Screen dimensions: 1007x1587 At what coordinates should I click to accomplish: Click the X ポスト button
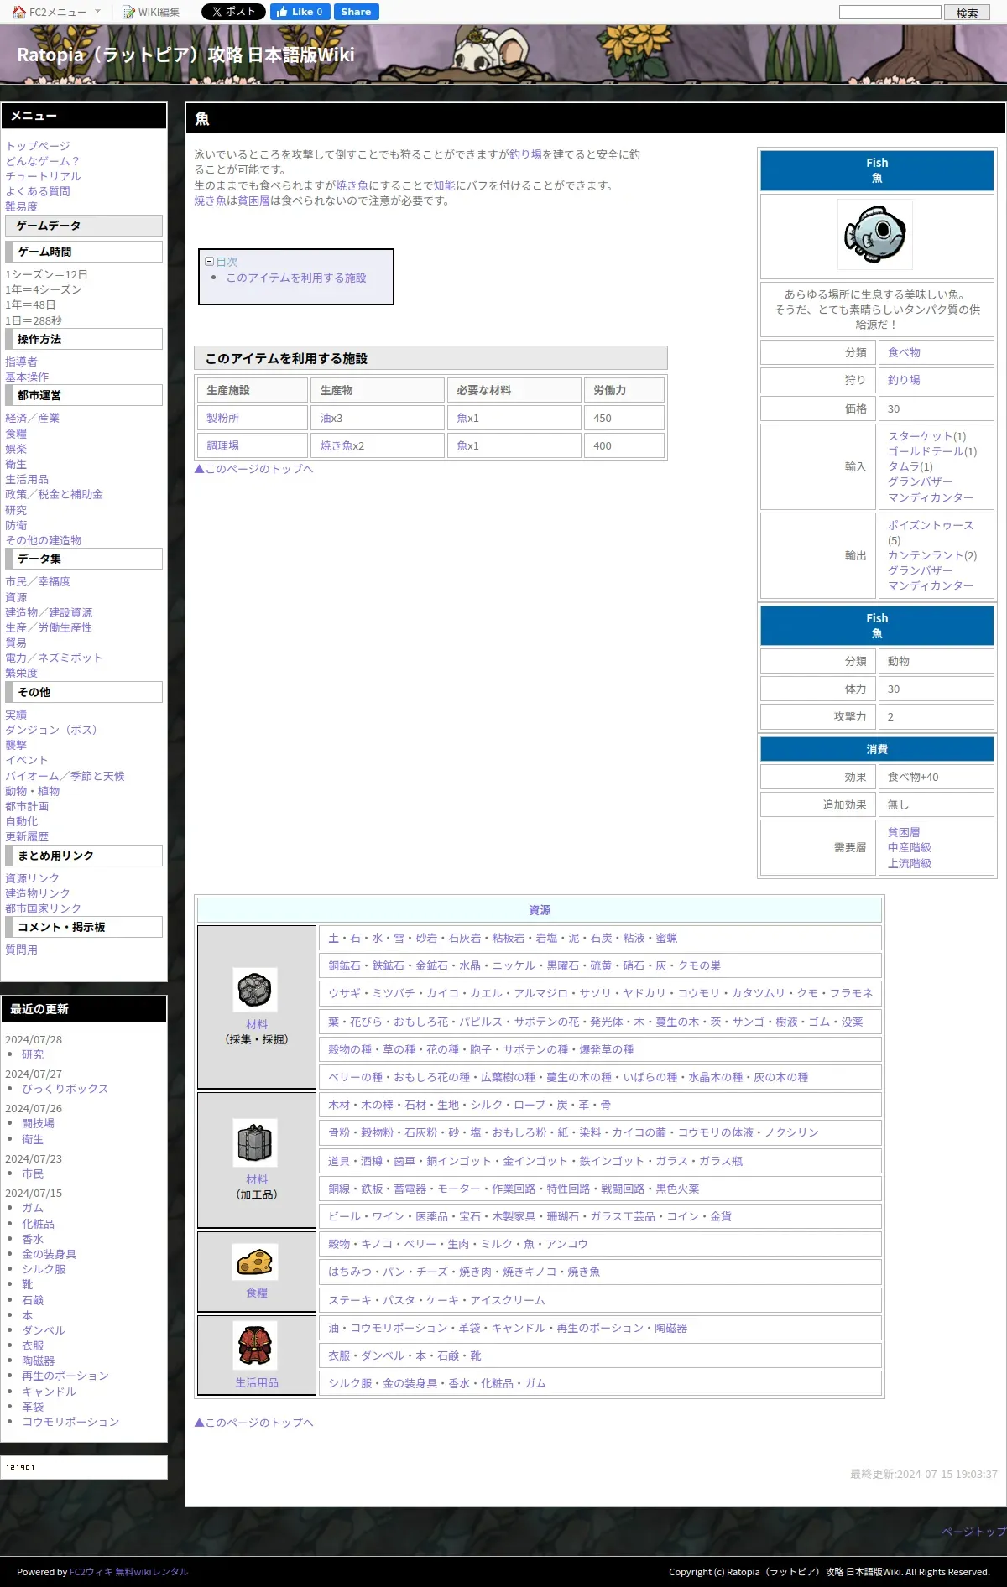[233, 12]
